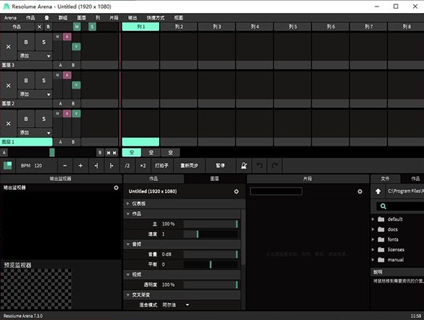Click the 重新同步 resync button
Screen dimensions: 424x320
tap(189, 166)
